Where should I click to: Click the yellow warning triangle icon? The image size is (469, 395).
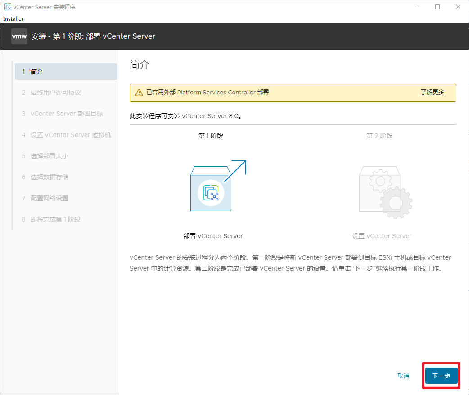pyautogui.click(x=139, y=93)
